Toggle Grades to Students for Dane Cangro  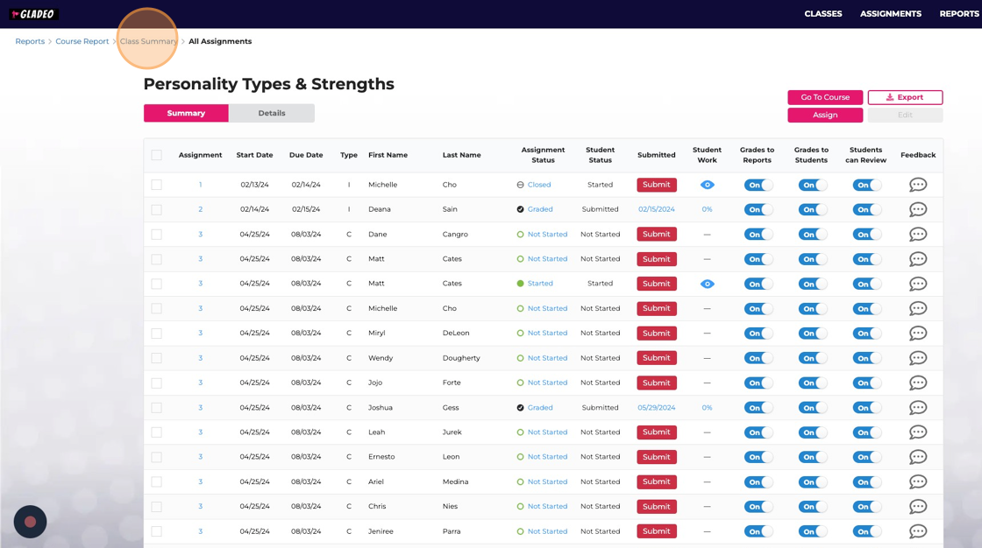coord(812,234)
